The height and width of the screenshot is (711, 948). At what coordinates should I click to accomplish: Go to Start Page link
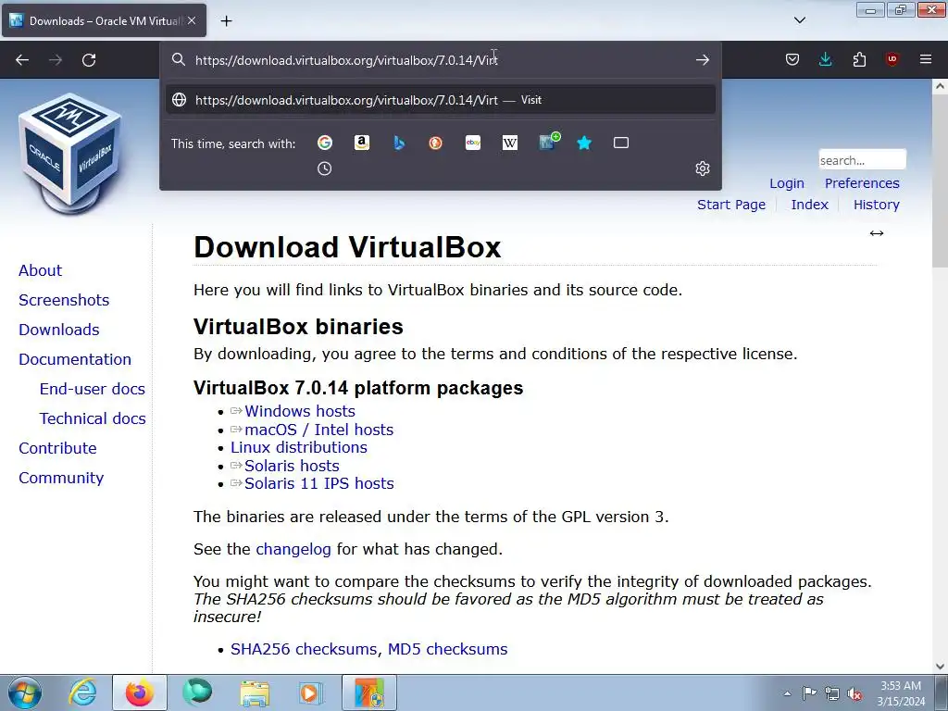(731, 205)
